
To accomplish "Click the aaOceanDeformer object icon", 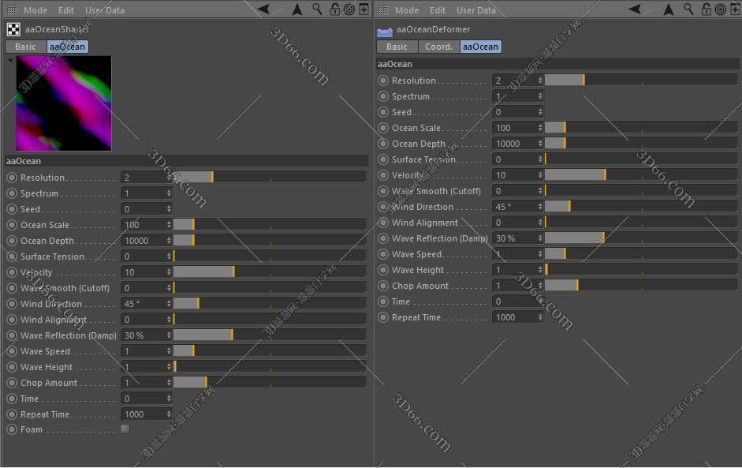I will click(x=385, y=30).
